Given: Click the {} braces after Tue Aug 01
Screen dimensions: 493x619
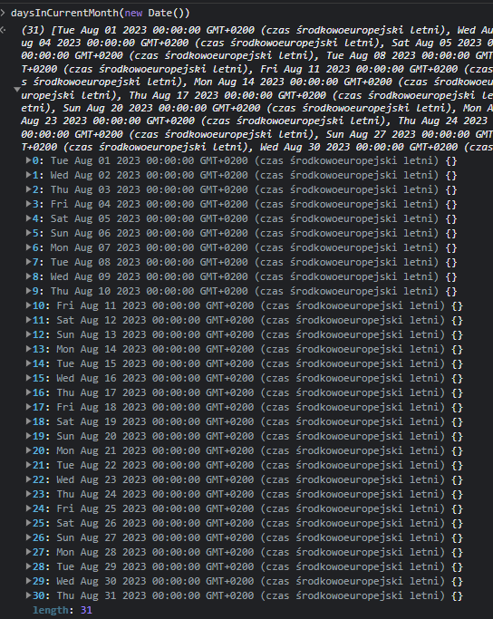Looking at the screenshot, I should coord(451,161).
